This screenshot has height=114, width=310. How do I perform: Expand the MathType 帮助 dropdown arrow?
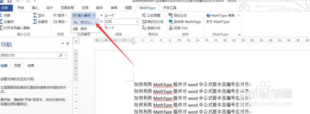tap(238, 15)
